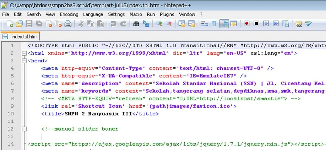Run the macro multiple times icon

tap(275, 23)
